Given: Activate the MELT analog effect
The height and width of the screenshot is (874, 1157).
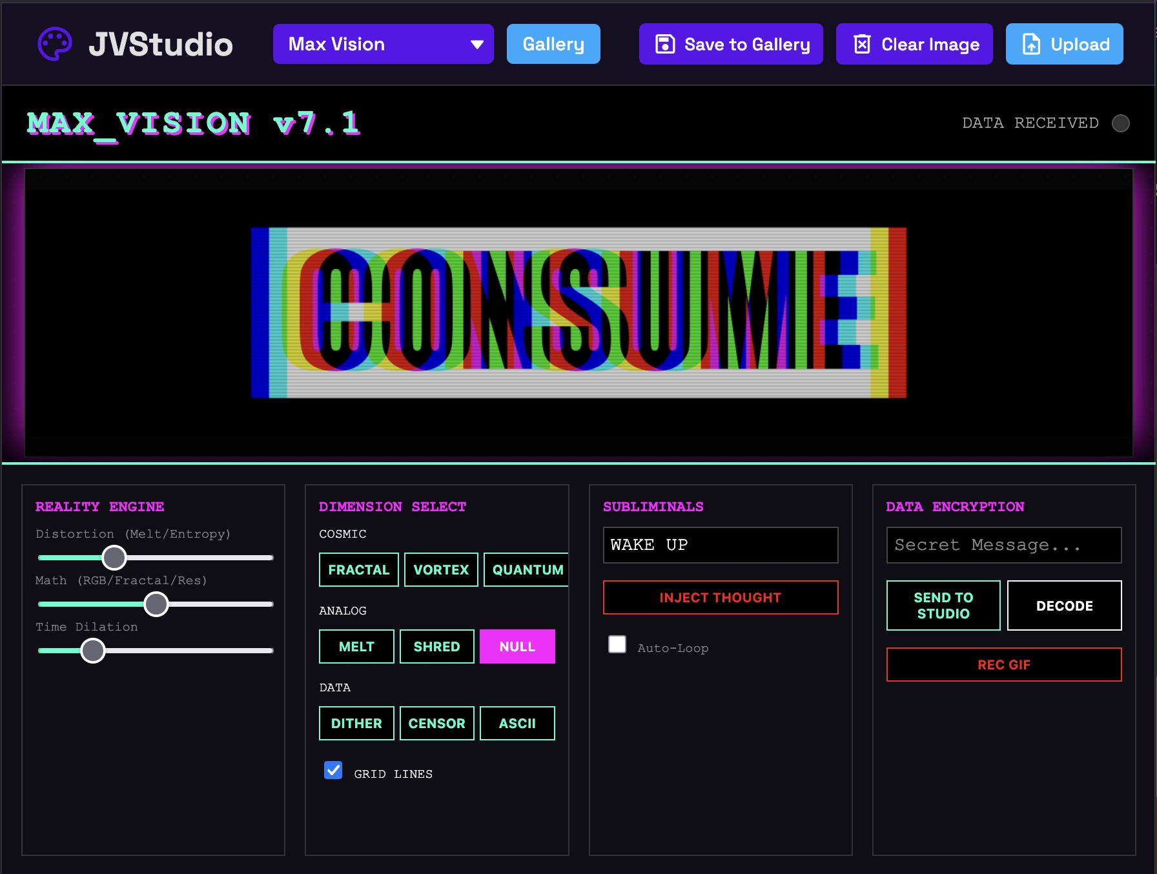Looking at the screenshot, I should point(356,646).
